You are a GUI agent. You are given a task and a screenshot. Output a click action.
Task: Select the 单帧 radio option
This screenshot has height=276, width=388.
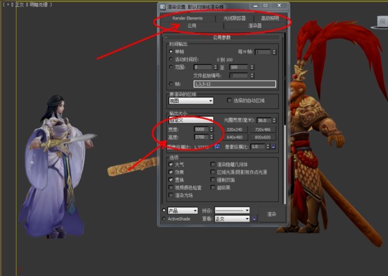(171, 51)
